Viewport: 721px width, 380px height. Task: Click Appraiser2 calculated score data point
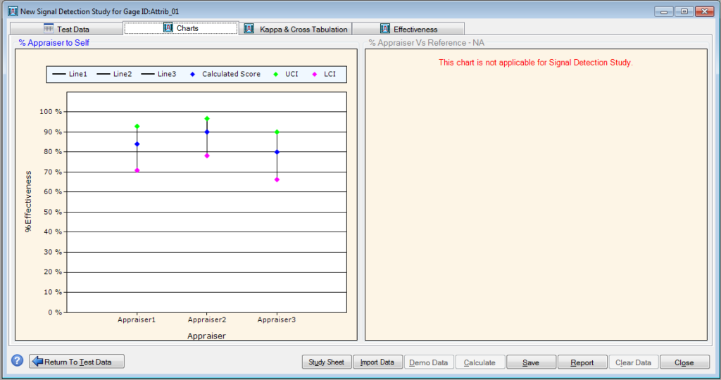coord(207,132)
